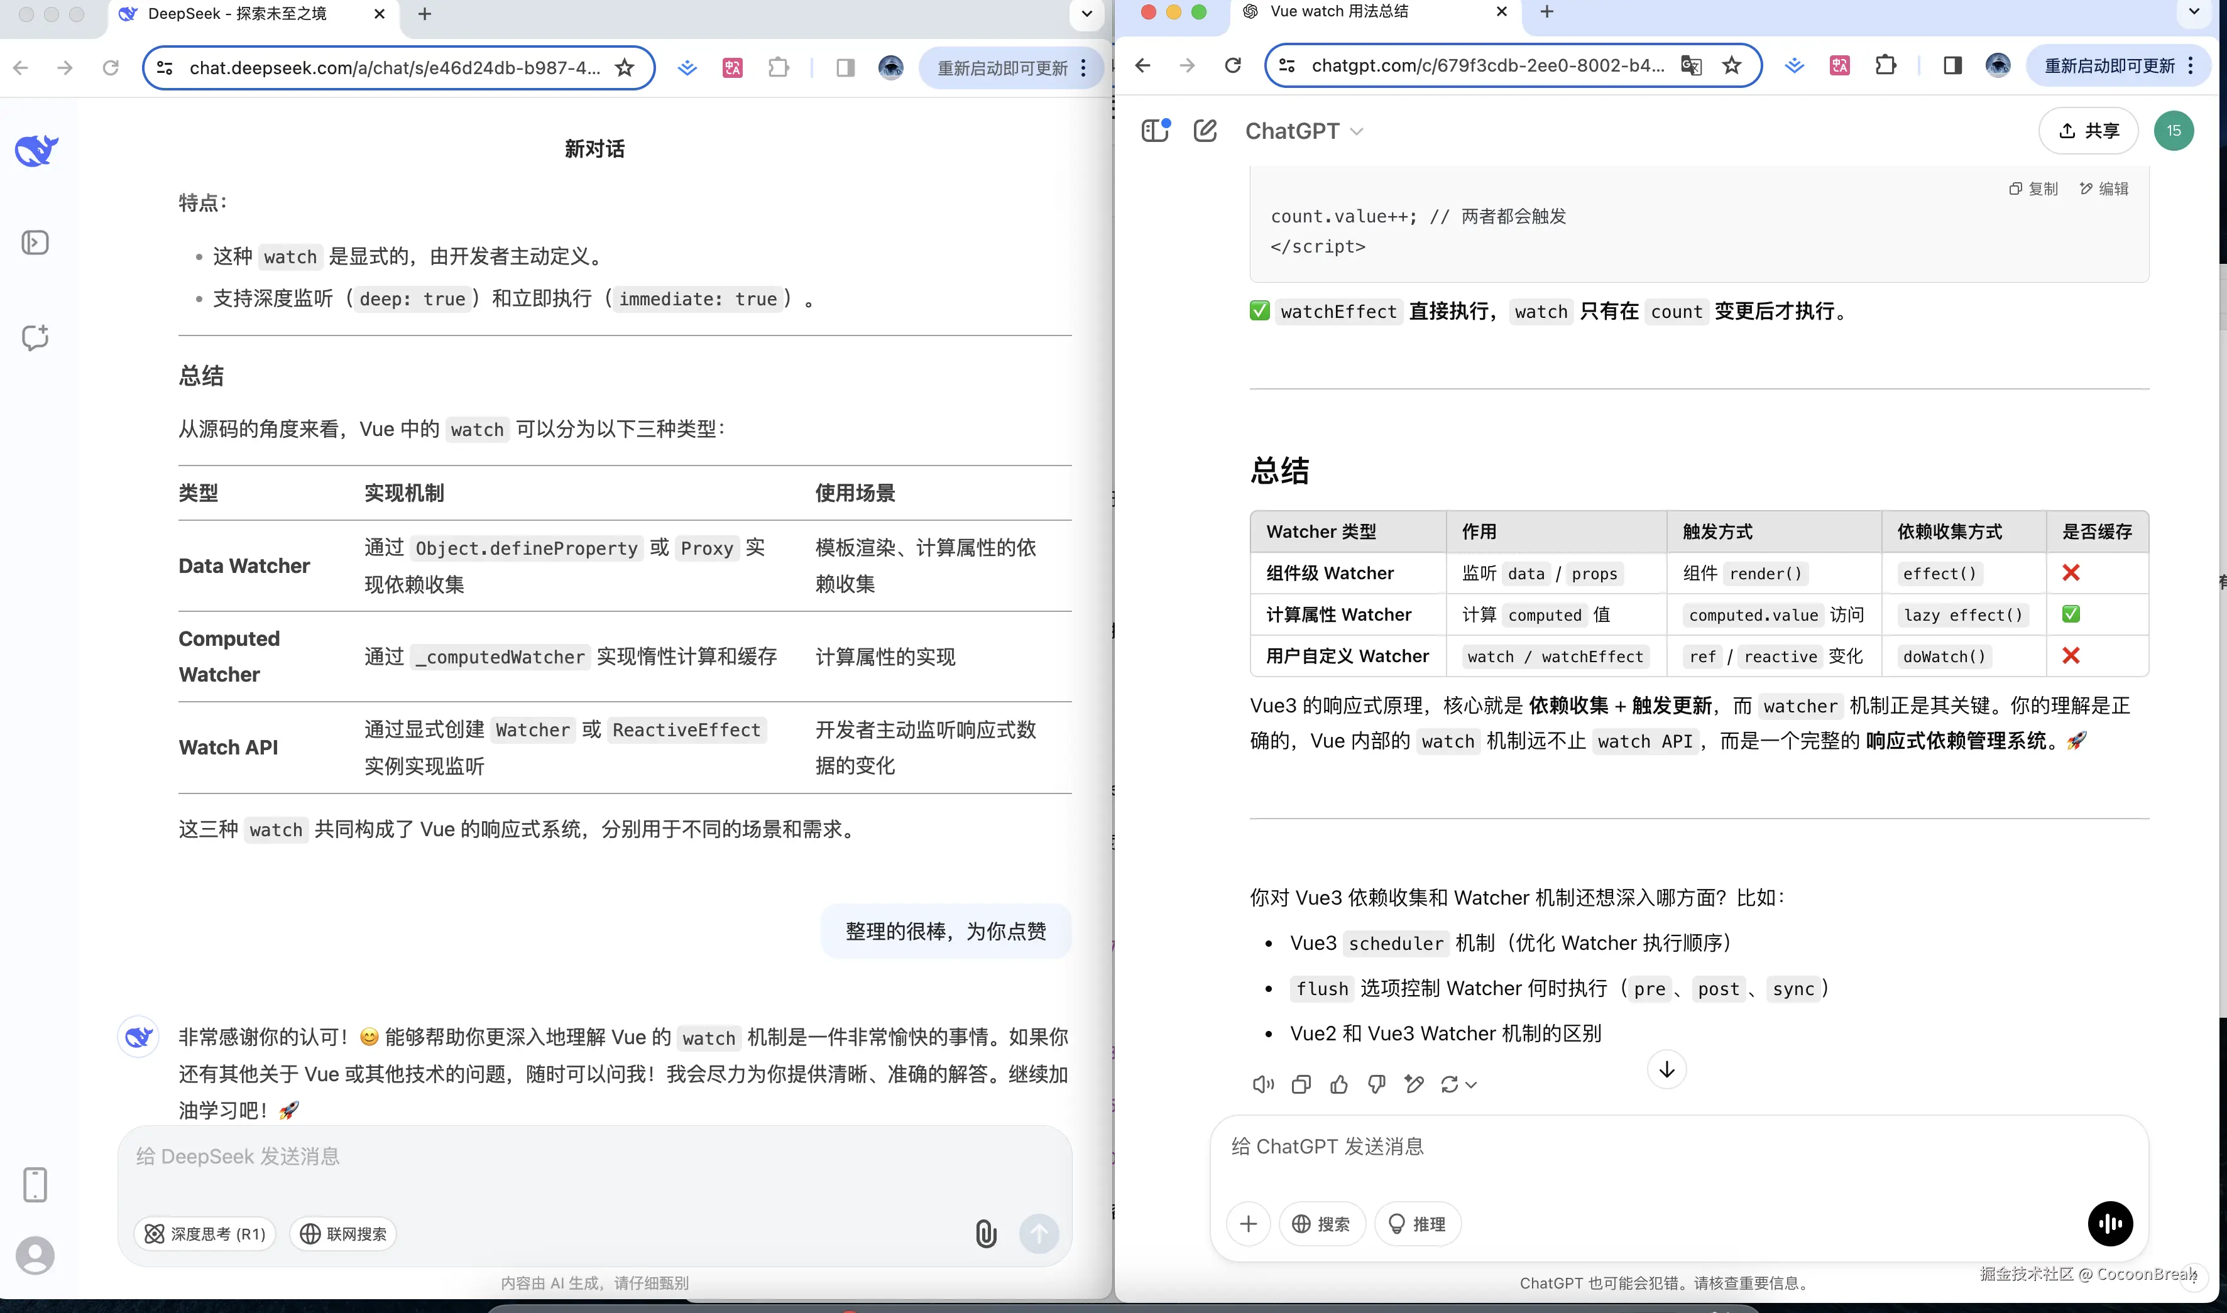Click the DeepSeek whale logo icon

tap(36, 150)
